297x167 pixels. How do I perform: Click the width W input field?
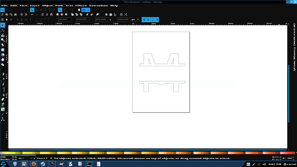pos(101,20)
